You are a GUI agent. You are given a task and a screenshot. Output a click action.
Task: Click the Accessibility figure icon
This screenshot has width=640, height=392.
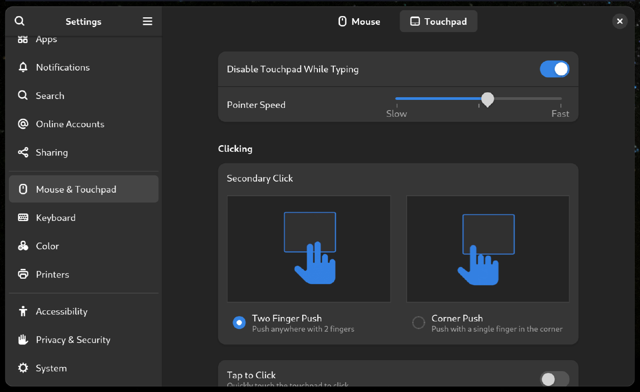point(23,311)
